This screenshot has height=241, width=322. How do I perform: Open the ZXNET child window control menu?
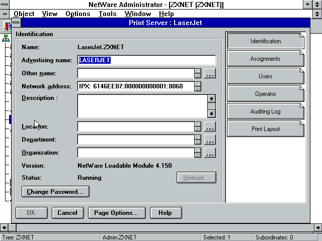[5, 14]
